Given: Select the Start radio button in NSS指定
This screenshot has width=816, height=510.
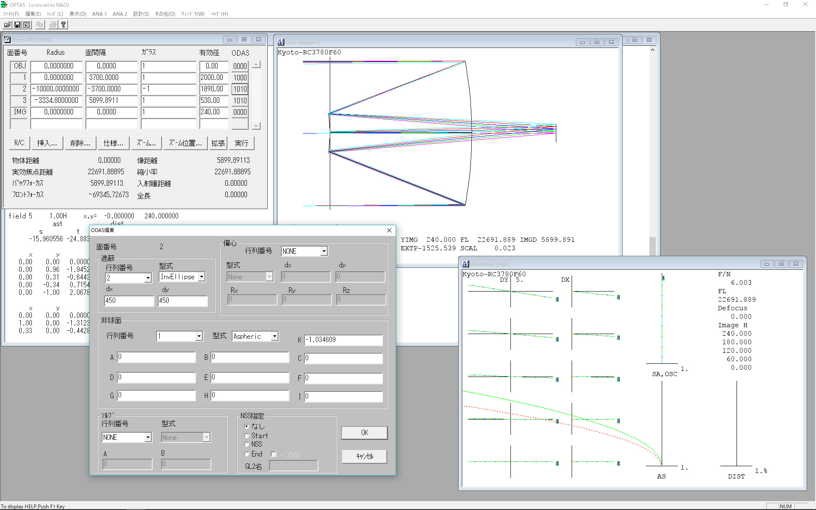Looking at the screenshot, I should [x=246, y=436].
